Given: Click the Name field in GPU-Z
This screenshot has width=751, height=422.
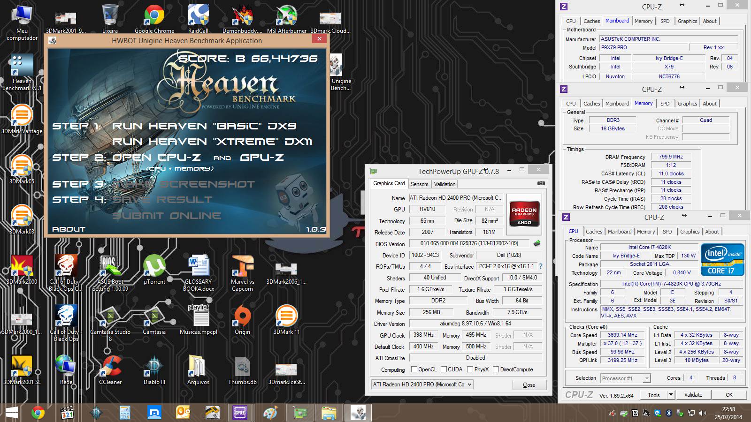Looking at the screenshot, I should pos(456,198).
